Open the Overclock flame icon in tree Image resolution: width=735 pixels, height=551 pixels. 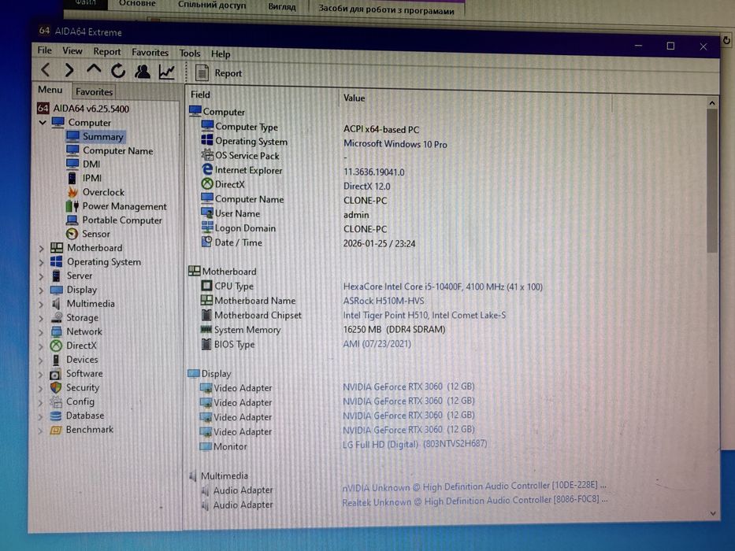[72, 191]
